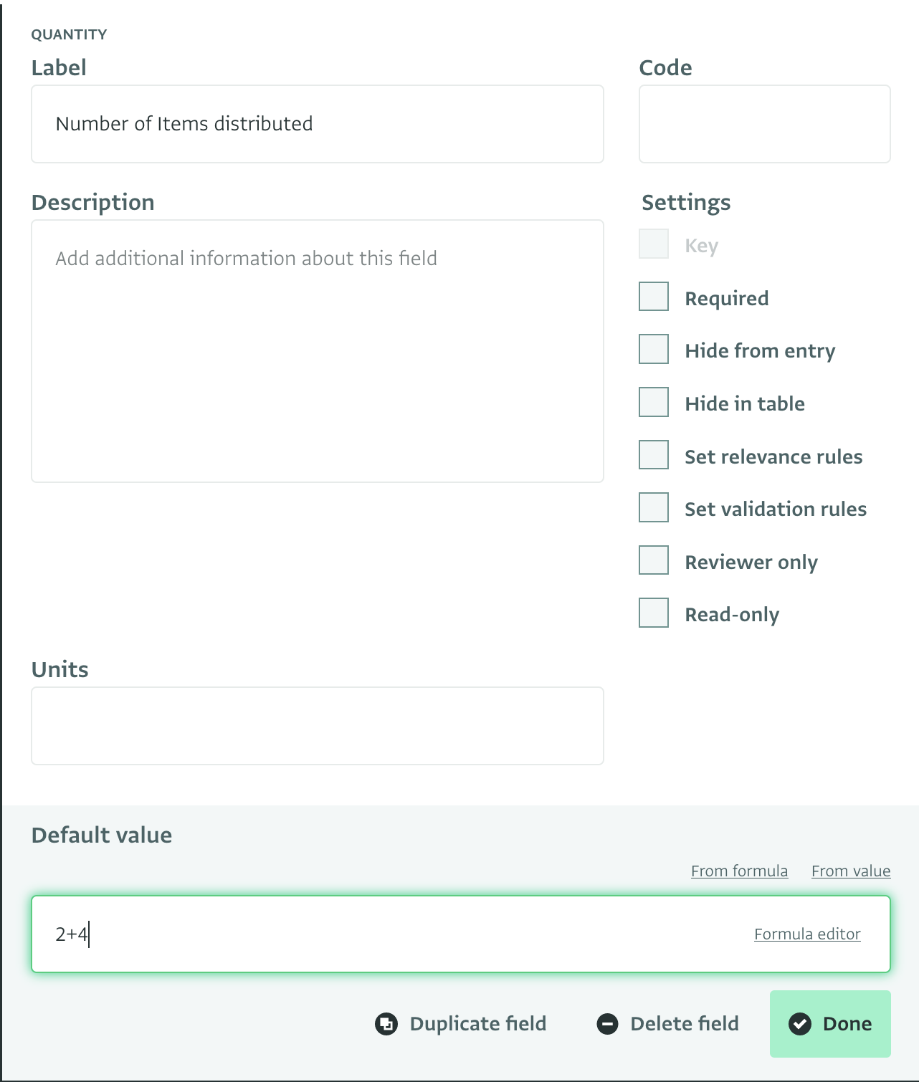This screenshot has width=919, height=1082.
Task: Click inside the Code input field
Action: pos(763,123)
